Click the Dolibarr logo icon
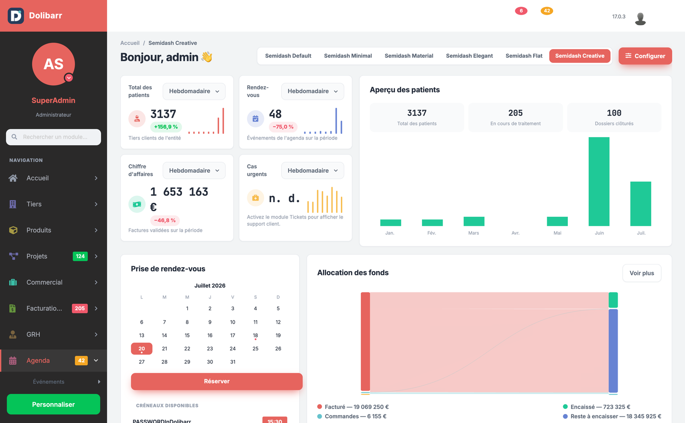The image size is (685, 423). click(x=16, y=16)
